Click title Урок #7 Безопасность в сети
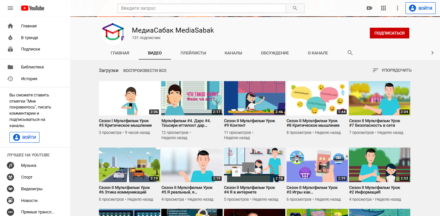Screen dimensions: 440x216 374,123
